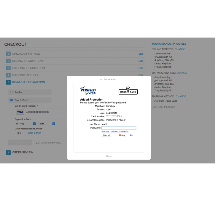Click the 'YOUR CHECKOUT PROGRESS' heading
This screenshot has height=201, width=215.
tap(169, 44)
